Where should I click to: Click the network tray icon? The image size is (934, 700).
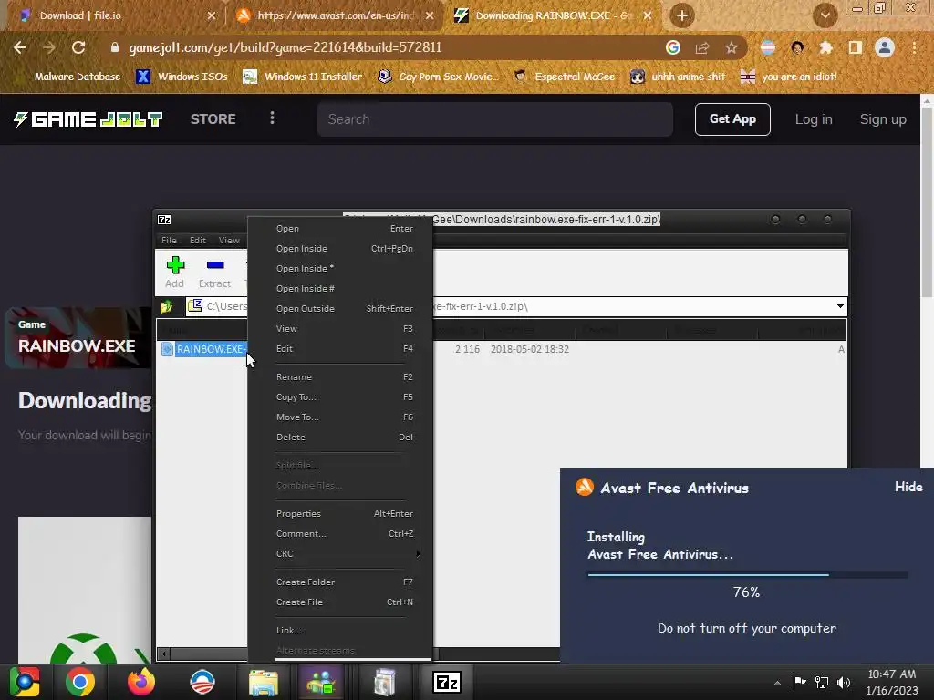822,683
